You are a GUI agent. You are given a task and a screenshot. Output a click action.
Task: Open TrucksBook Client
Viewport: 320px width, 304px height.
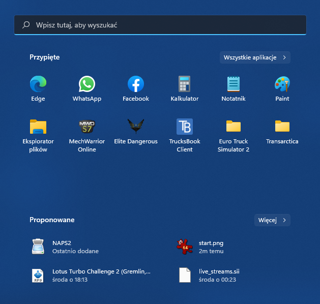point(185,127)
